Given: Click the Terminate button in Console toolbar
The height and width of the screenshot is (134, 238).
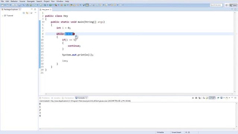Looking at the screenshot, I should coord(193,98).
